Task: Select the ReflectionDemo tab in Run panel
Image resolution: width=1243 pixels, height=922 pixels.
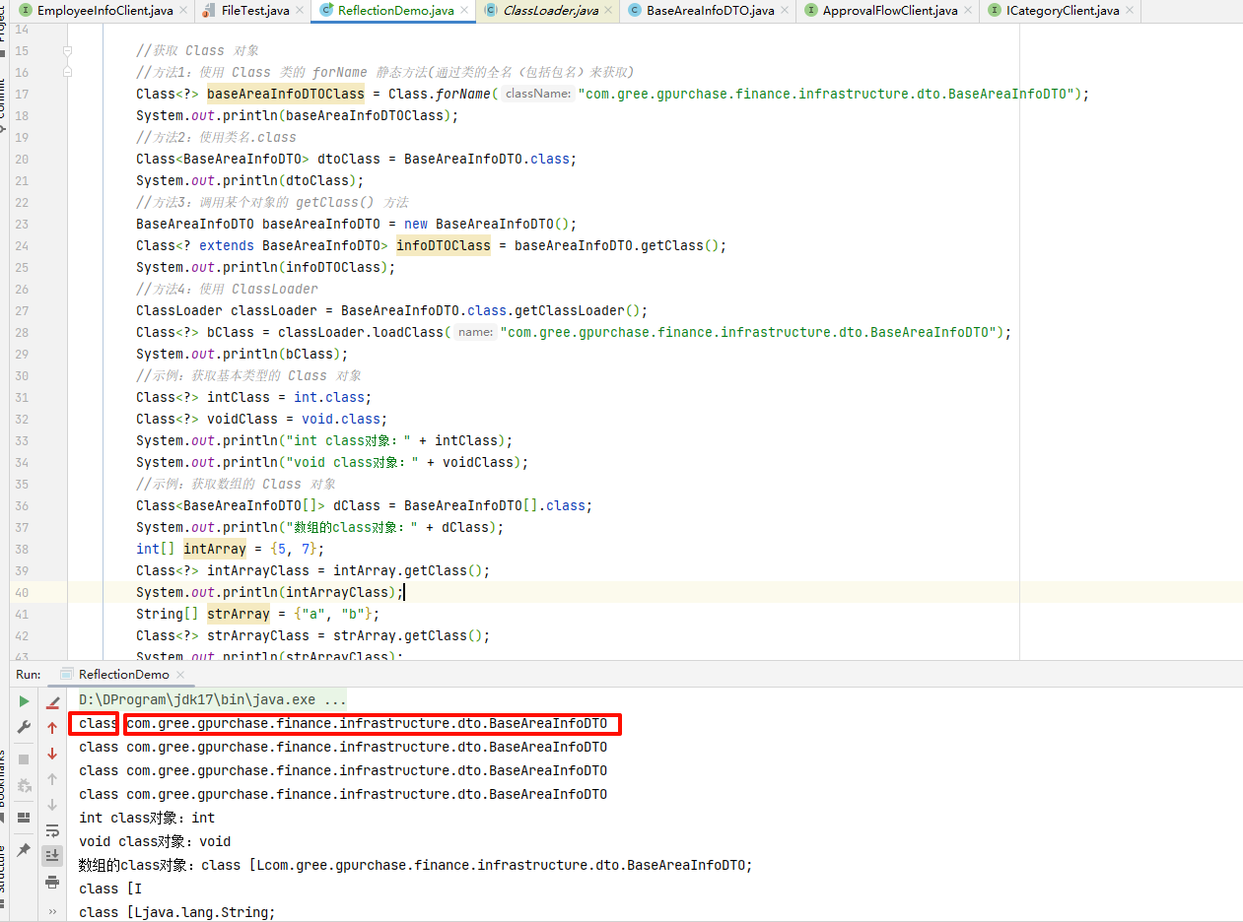Action: pos(123,675)
